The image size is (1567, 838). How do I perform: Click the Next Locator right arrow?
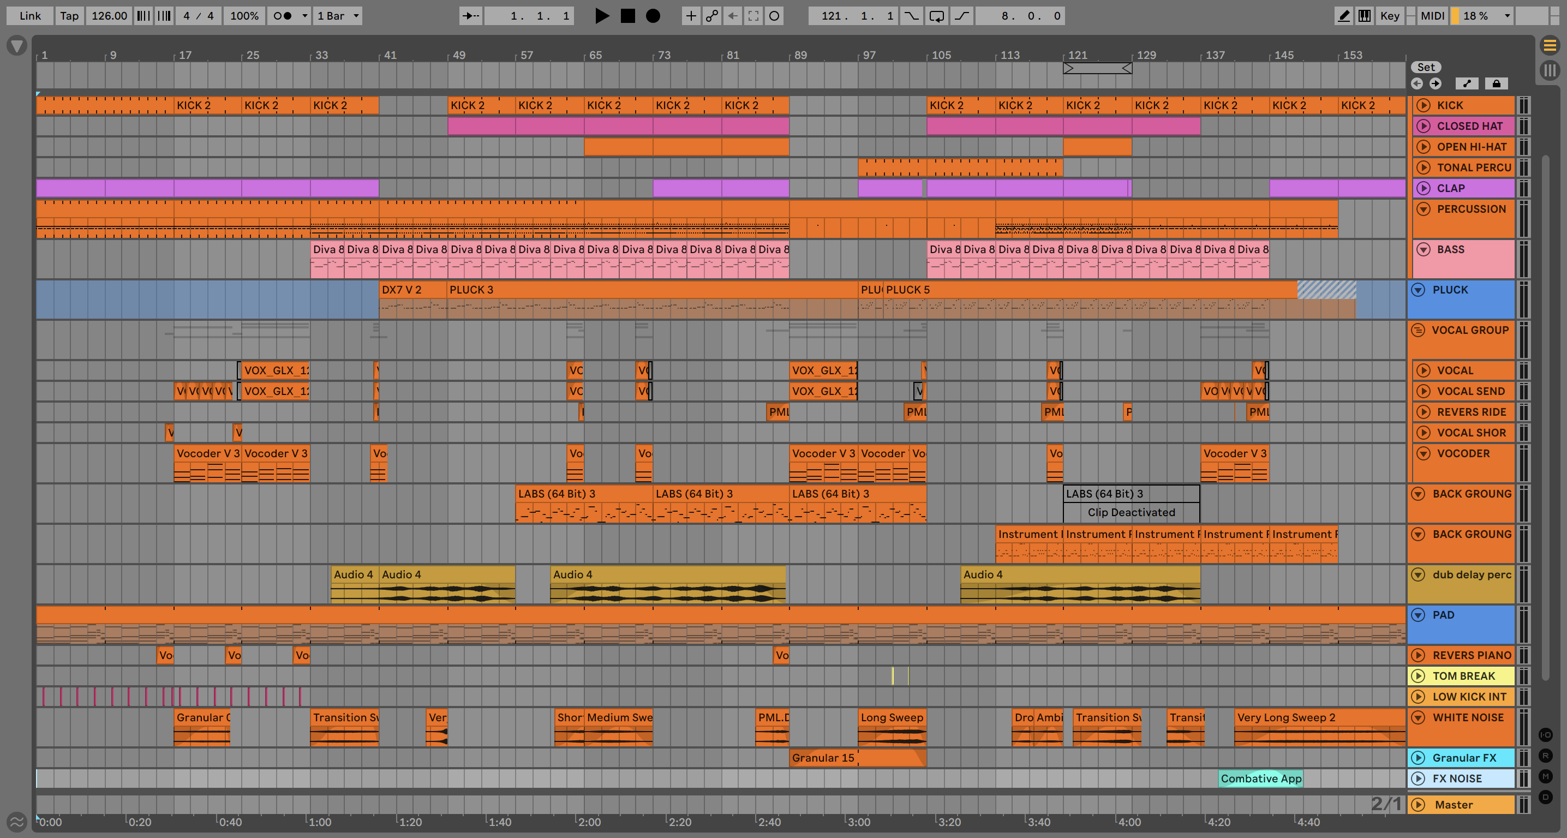click(1436, 83)
